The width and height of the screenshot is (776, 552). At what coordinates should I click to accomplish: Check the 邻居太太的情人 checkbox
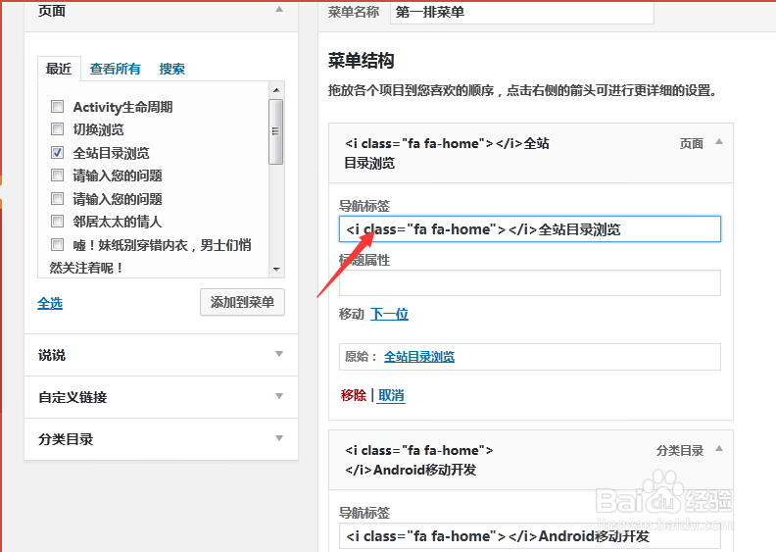coord(58,222)
